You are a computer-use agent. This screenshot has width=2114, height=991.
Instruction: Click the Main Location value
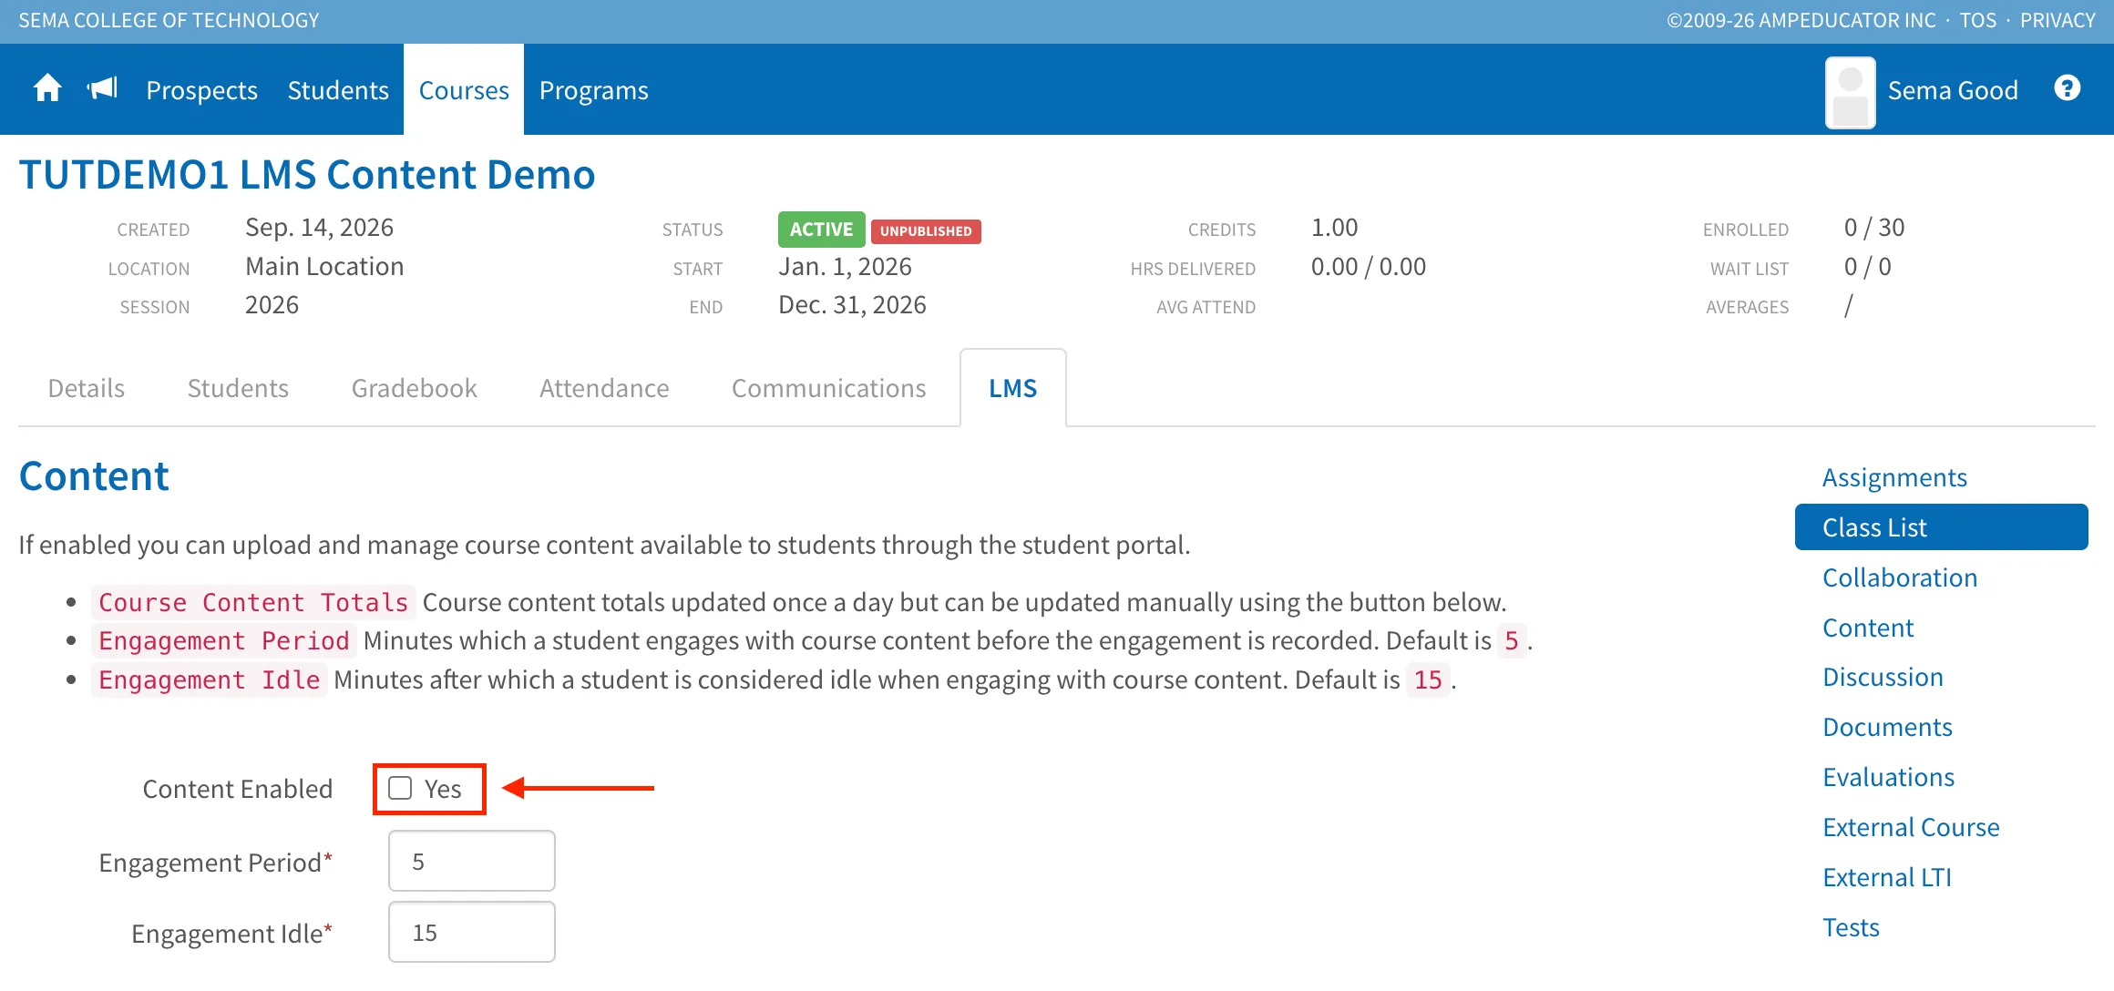pos(324,266)
